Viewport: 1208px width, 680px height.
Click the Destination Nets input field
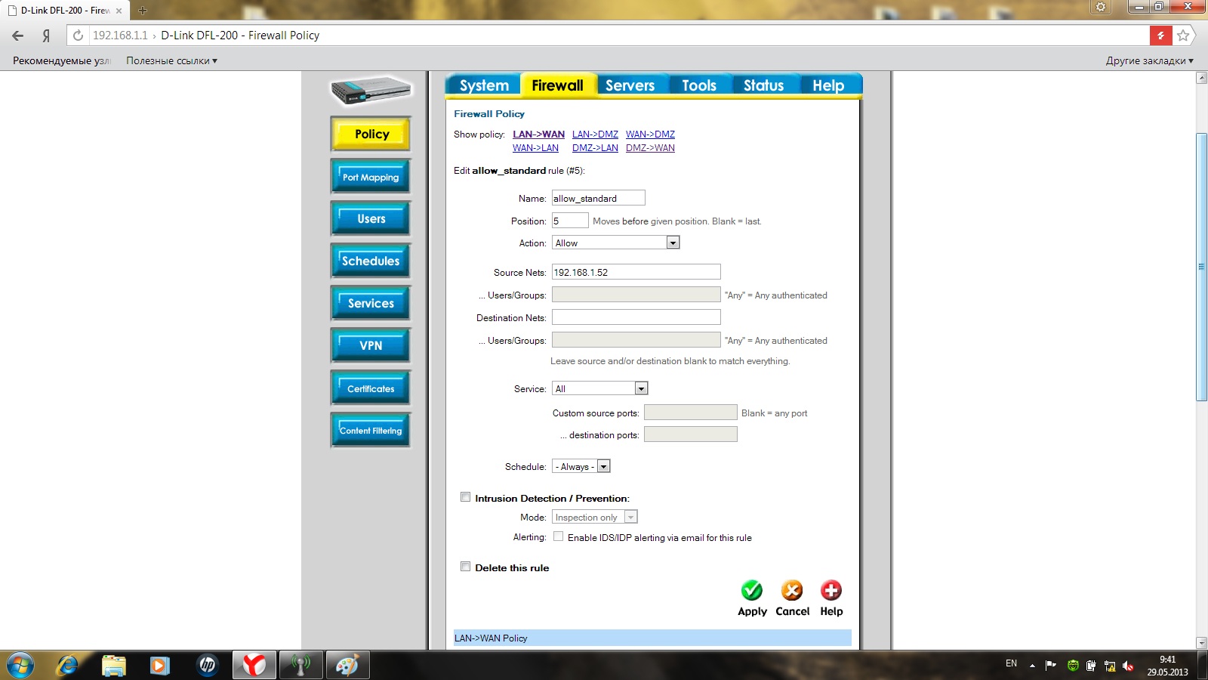[x=636, y=317]
